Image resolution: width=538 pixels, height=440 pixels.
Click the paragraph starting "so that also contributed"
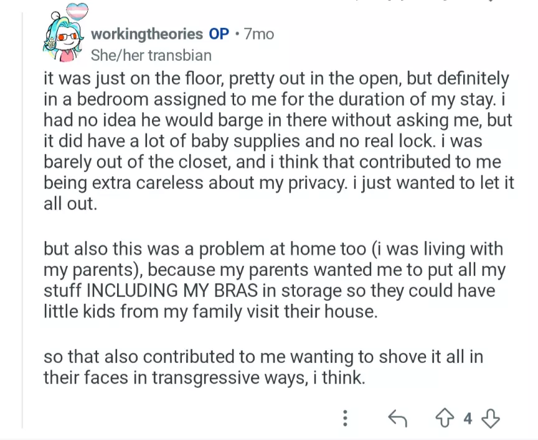(x=263, y=367)
